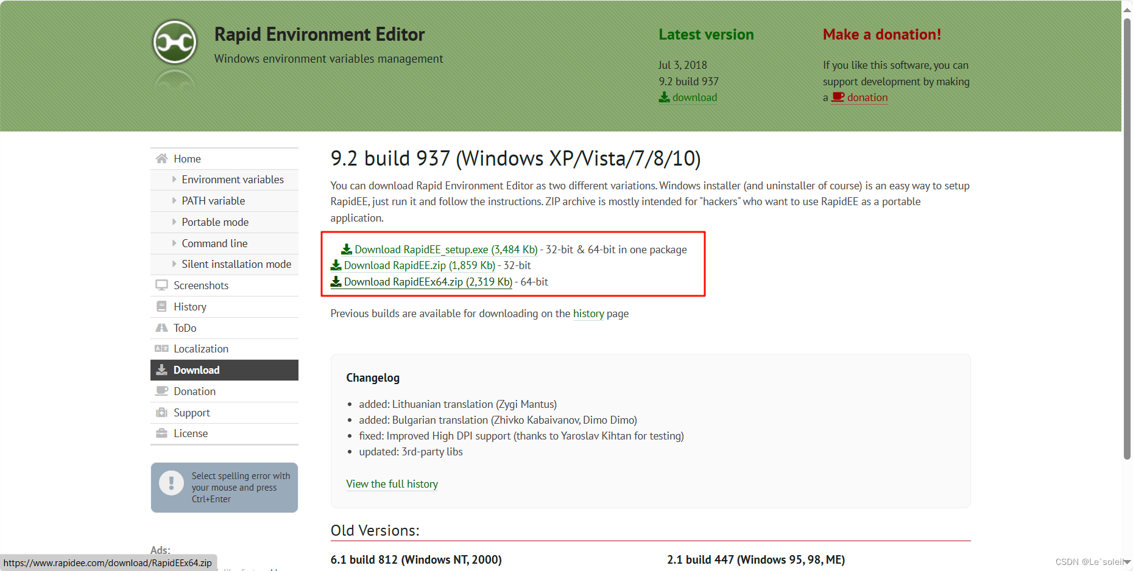Click download icon beside RapidEE.zip
This screenshot has width=1133, height=571.
click(x=336, y=265)
